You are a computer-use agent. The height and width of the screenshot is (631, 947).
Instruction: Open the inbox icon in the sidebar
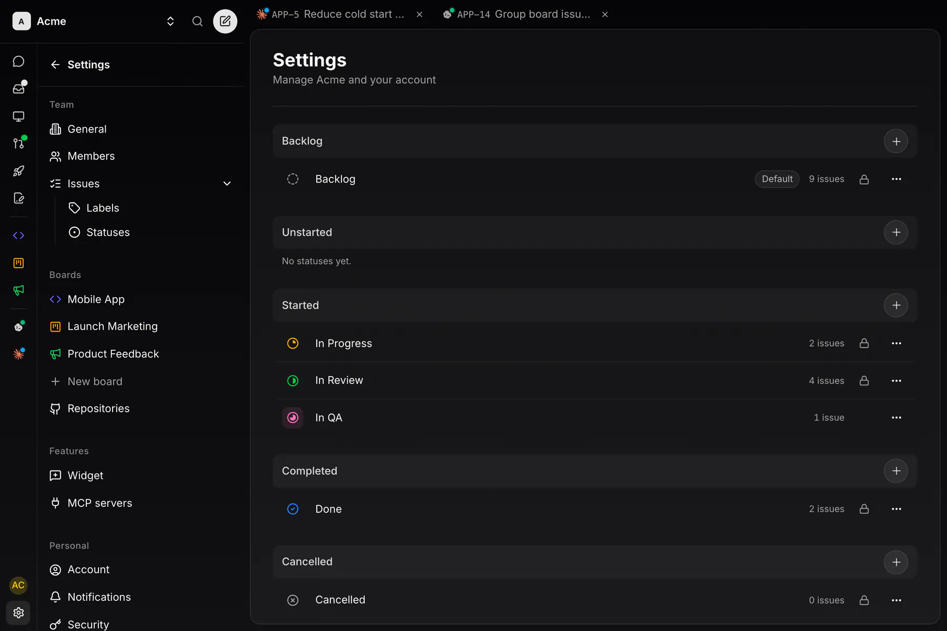tap(18, 88)
